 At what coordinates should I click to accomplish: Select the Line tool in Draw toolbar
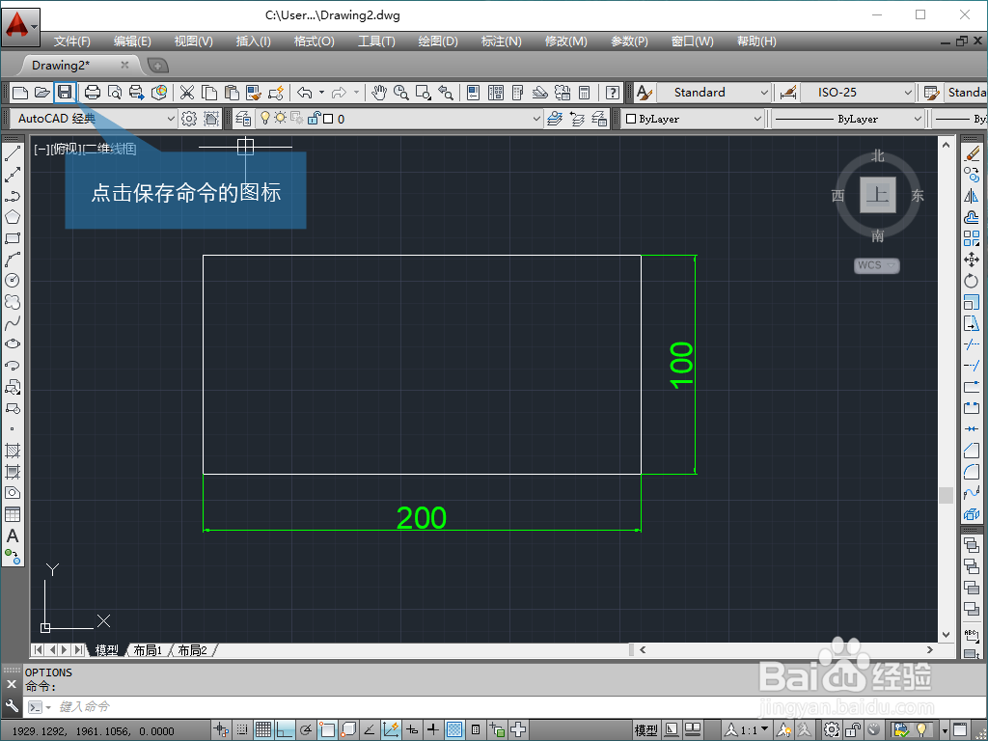(13, 152)
